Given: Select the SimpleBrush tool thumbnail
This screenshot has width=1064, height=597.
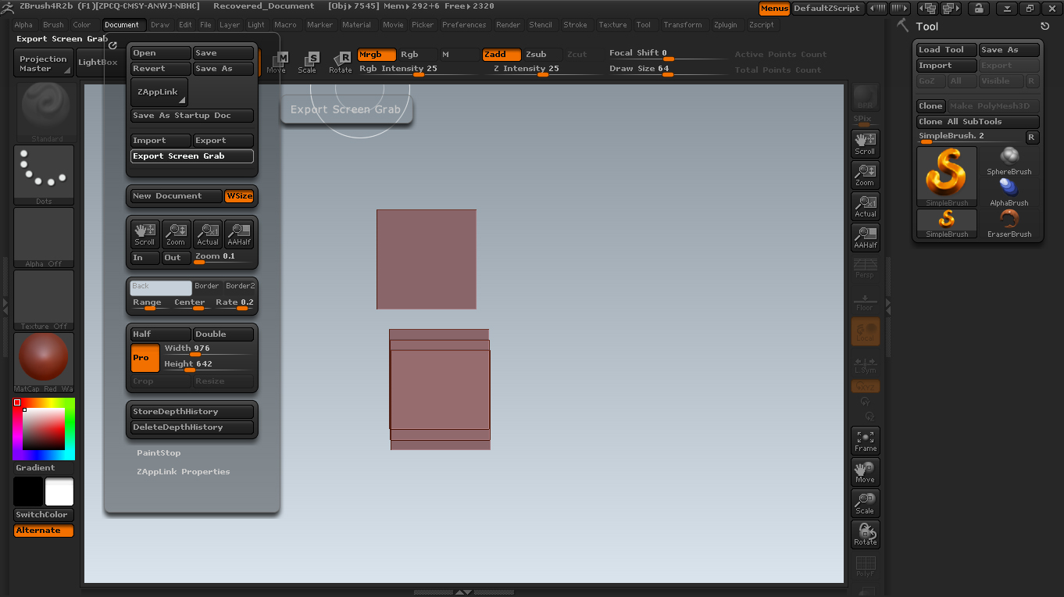Looking at the screenshot, I should (946, 176).
